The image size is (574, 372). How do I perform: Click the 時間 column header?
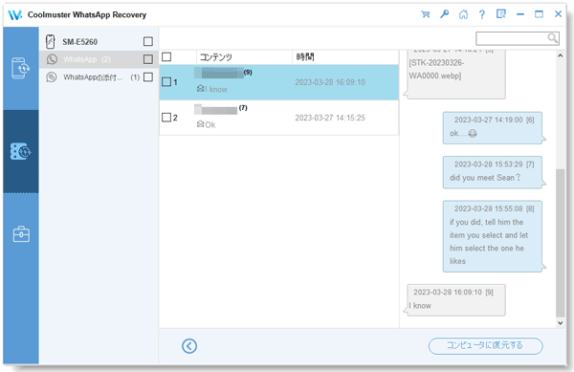(305, 57)
